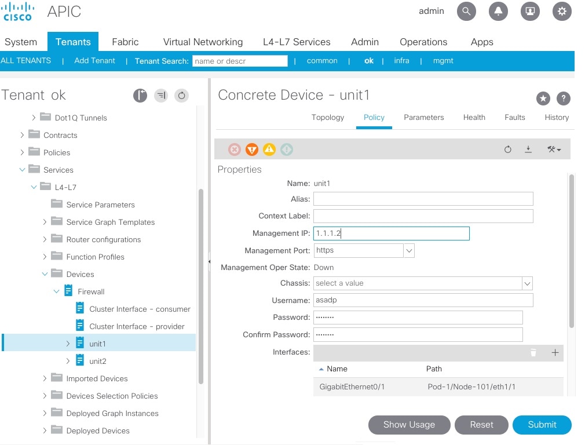585x445 pixels.
Task: Collapse the Services tree node
Action: 22,170
